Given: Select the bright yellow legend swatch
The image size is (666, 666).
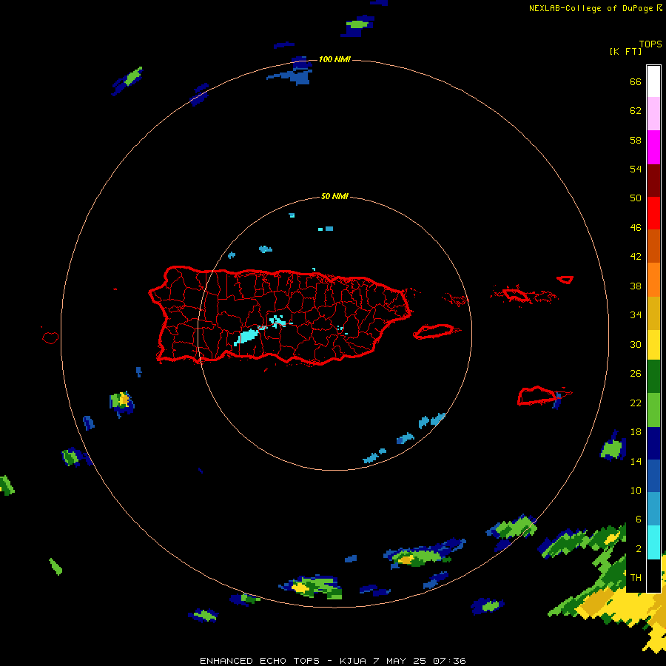Looking at the screenshot, I should [653, 345].
